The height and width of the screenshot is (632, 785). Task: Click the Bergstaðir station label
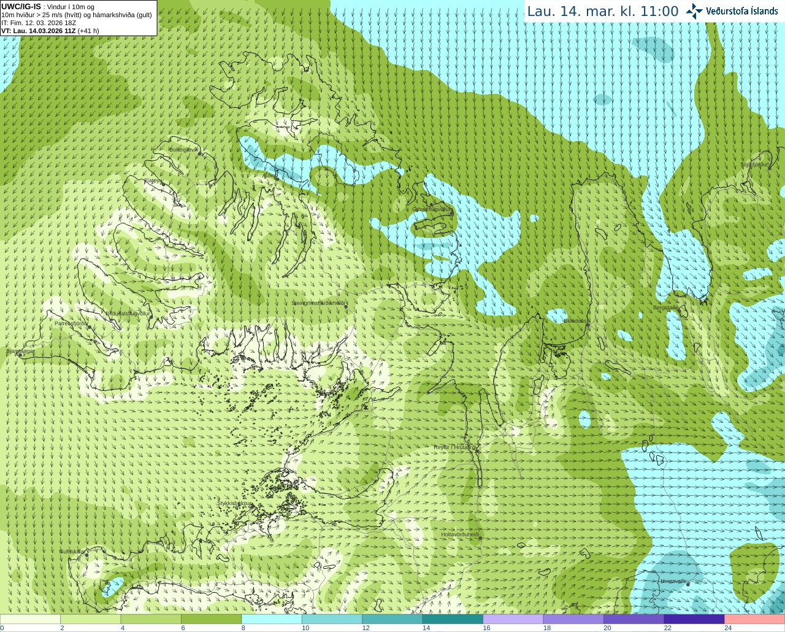(x=665, y=307)
